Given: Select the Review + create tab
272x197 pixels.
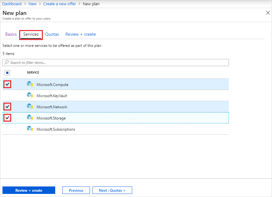Looking at the screenshot, I should [x=80, y=34].
